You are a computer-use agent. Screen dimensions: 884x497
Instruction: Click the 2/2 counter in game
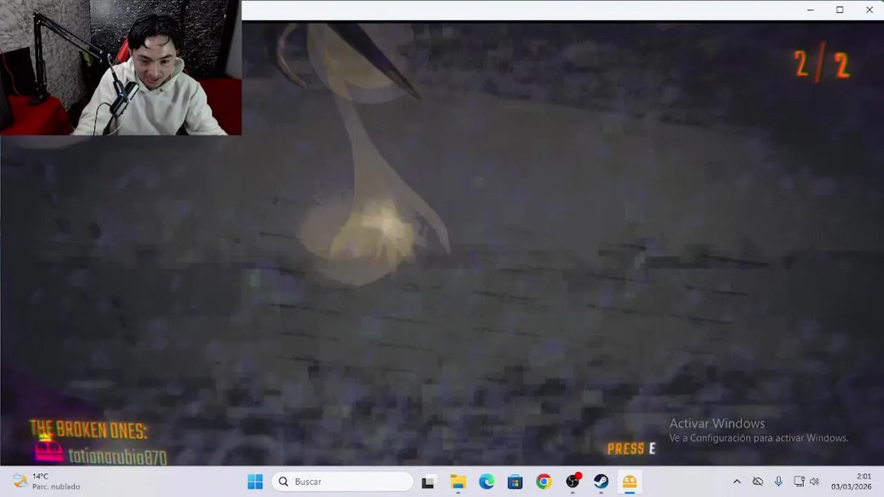click(822, 65)
